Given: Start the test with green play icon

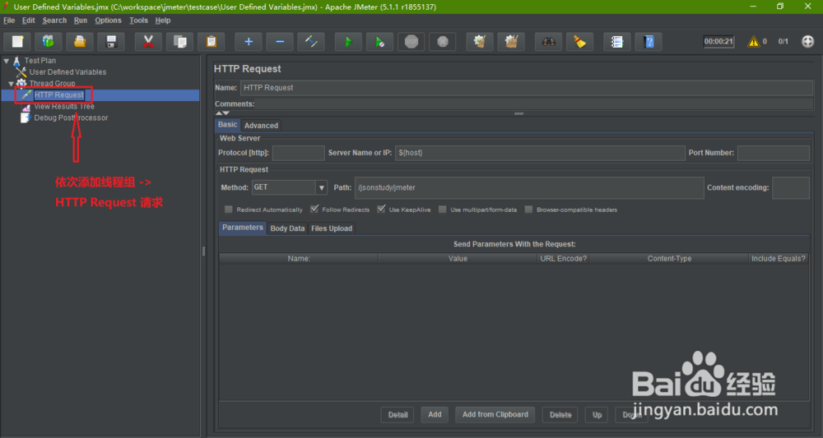Looking at the screenshot, I should click(348, 42).
